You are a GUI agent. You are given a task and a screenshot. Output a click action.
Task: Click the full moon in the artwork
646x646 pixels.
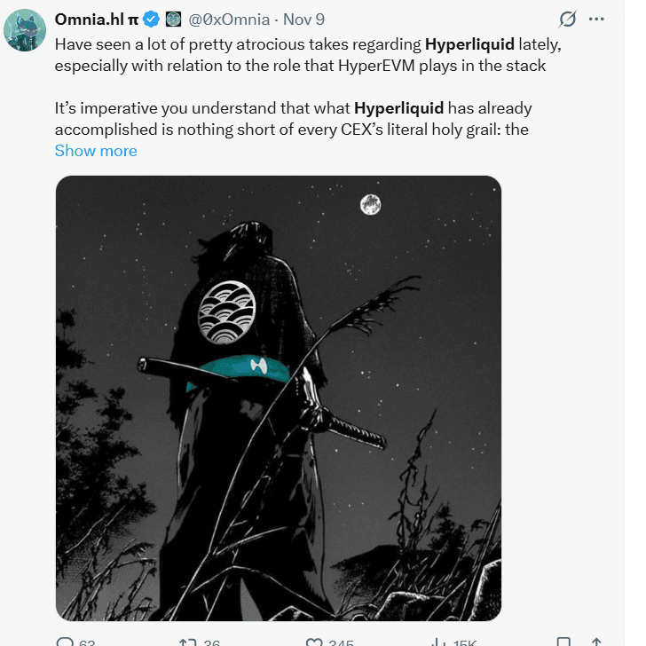[370, 205]
